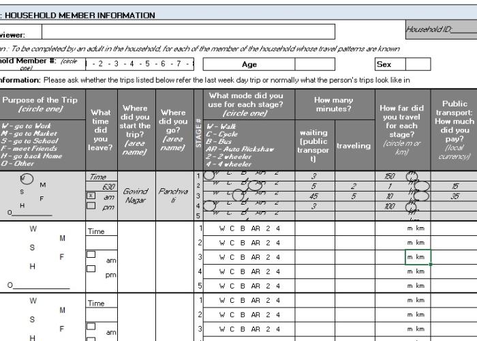This screenshot has width=477, height=341.
Task: Click the blank Age value box
Action: pos(315,64)
